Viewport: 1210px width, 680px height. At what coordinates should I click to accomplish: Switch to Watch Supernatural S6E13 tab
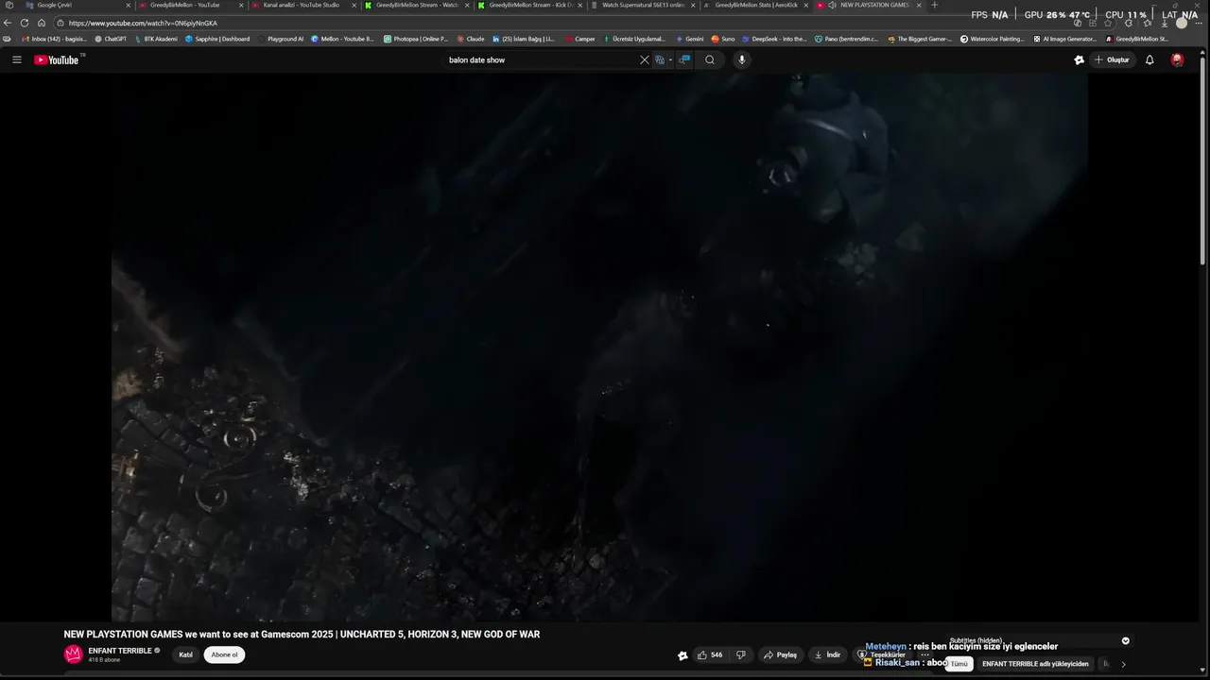click(643, 5)
